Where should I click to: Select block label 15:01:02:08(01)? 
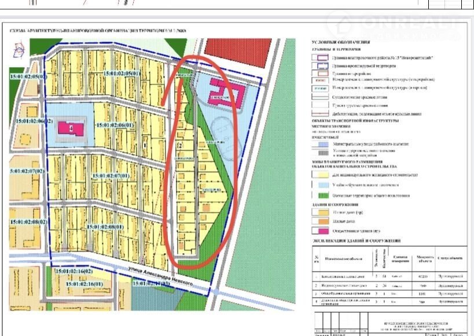(105, 227)
